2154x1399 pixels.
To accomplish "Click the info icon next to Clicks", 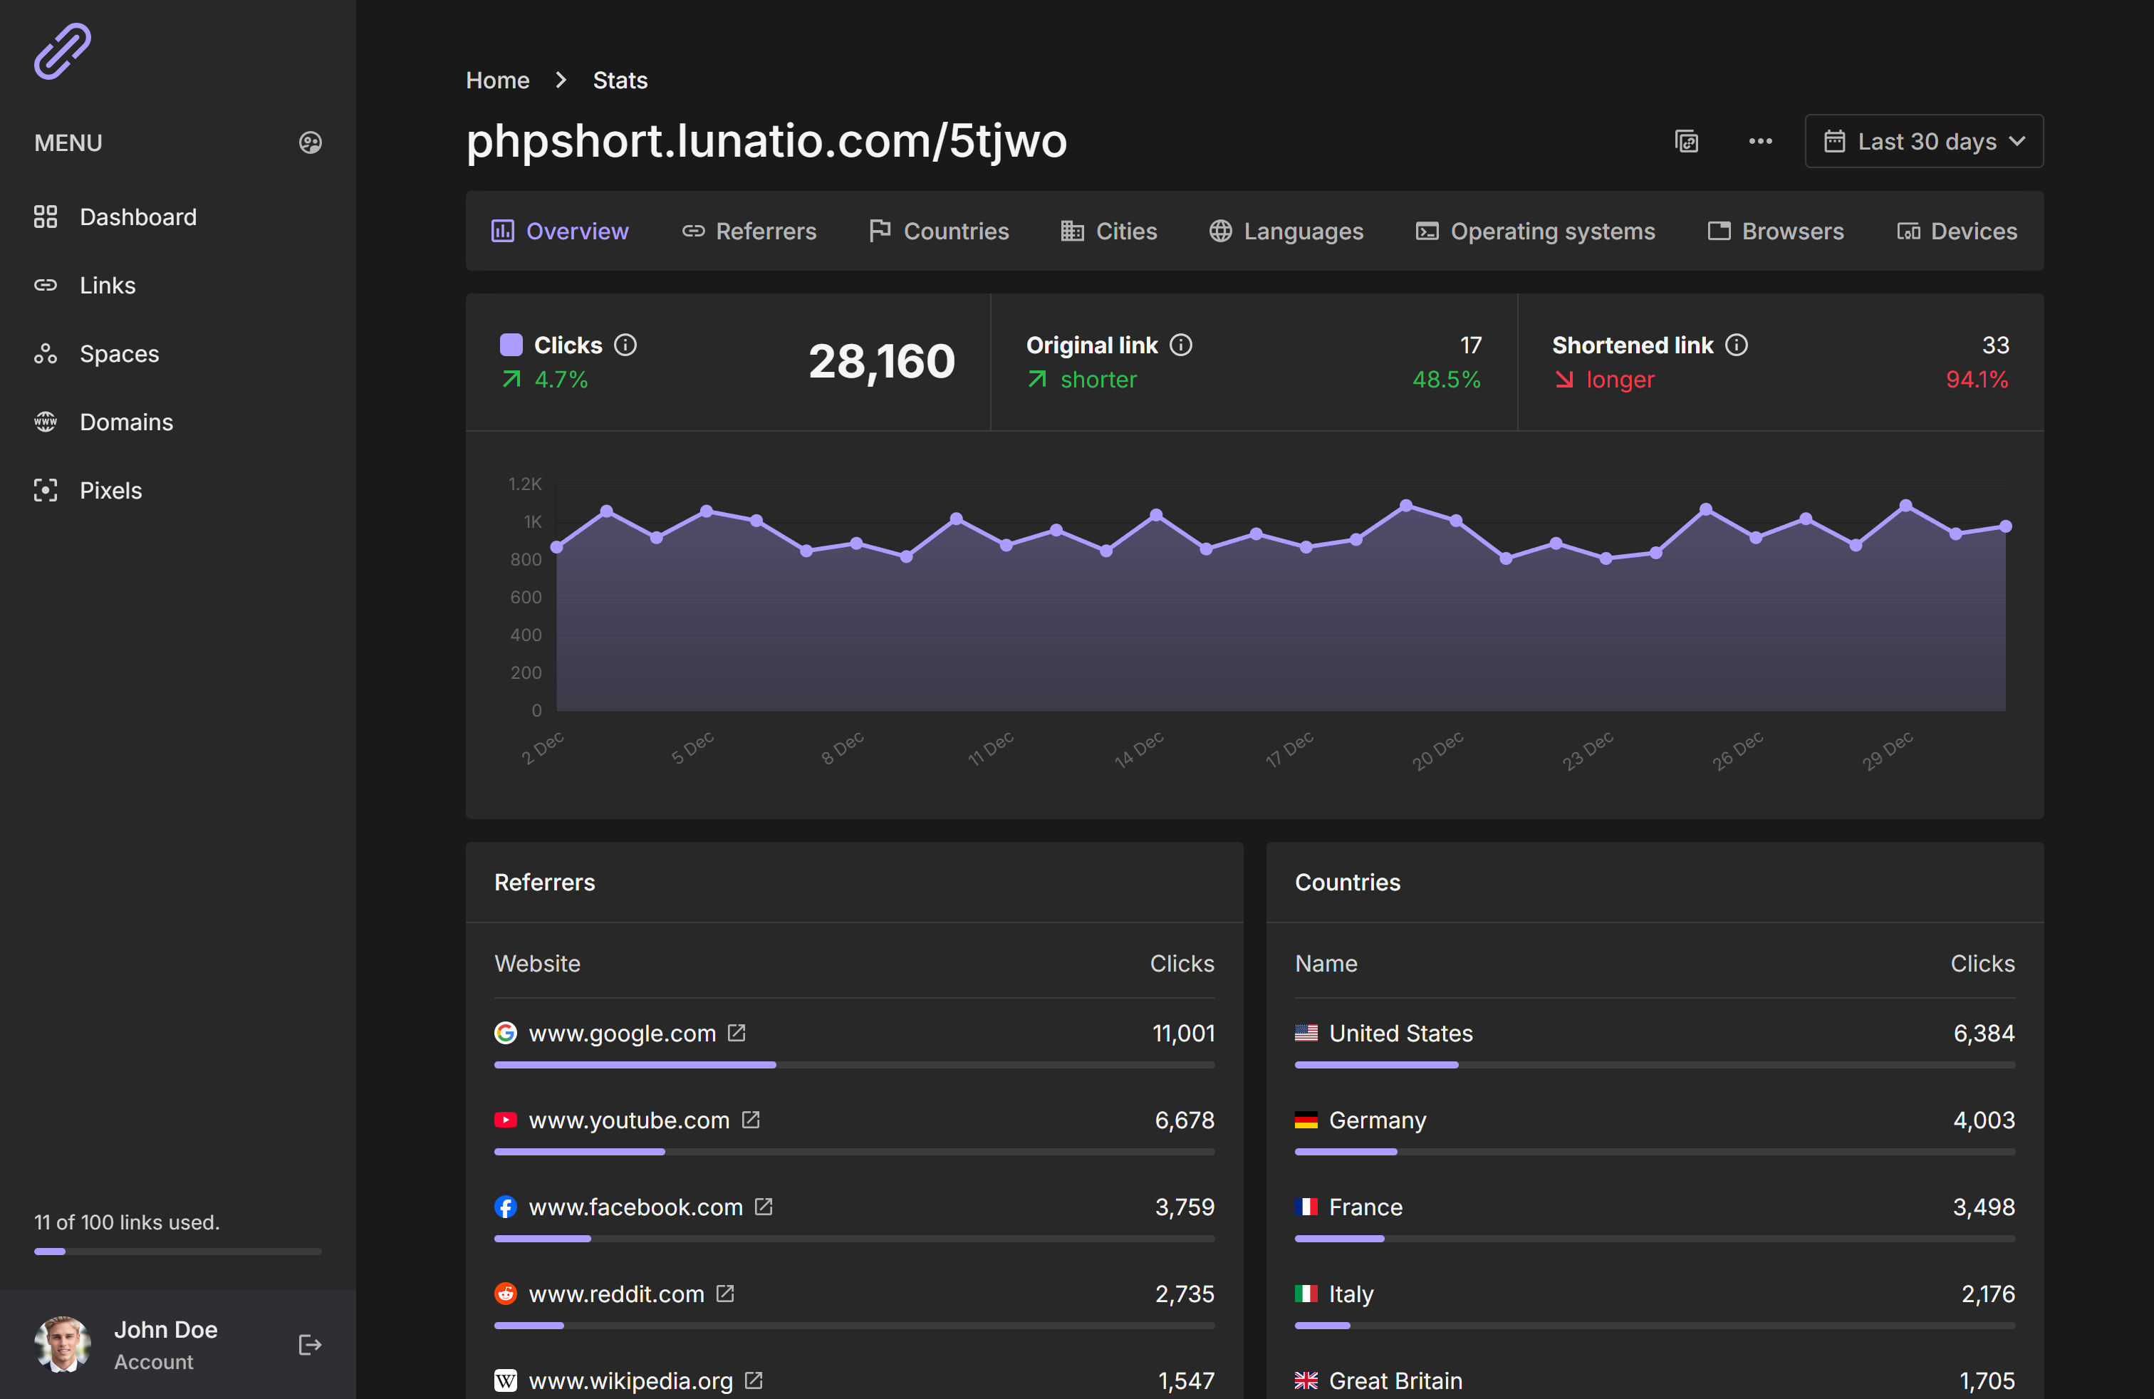I will [625, 345].
